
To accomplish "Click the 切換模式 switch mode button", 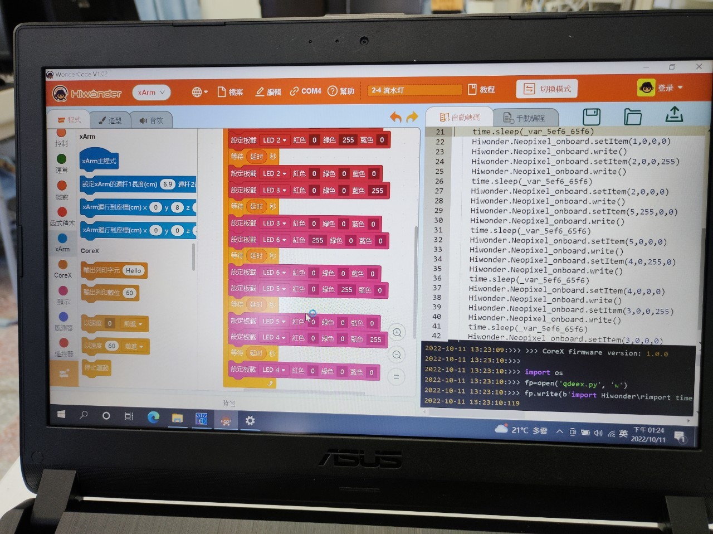I will click(547, 89).
